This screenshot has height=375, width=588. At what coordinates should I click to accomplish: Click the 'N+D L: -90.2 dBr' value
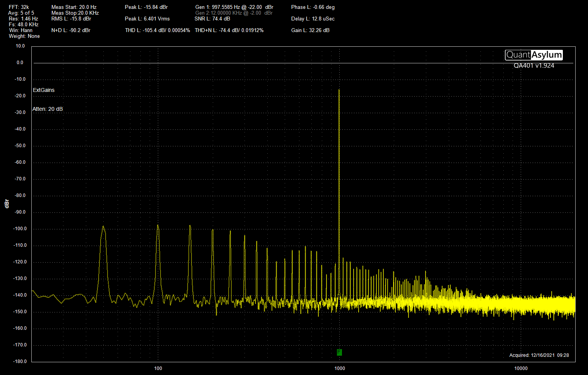coord(71,30)
